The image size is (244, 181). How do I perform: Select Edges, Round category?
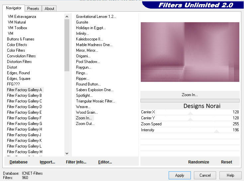click(x=18, y=73)
